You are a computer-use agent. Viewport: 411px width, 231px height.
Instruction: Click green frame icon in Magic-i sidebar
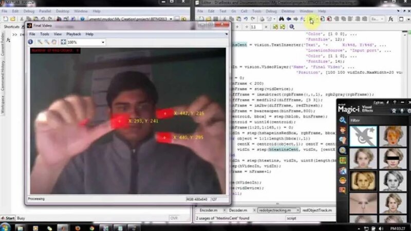point(342,160)
